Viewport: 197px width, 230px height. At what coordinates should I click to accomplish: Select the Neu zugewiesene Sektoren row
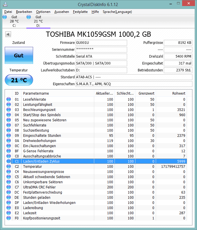(96, 120)
